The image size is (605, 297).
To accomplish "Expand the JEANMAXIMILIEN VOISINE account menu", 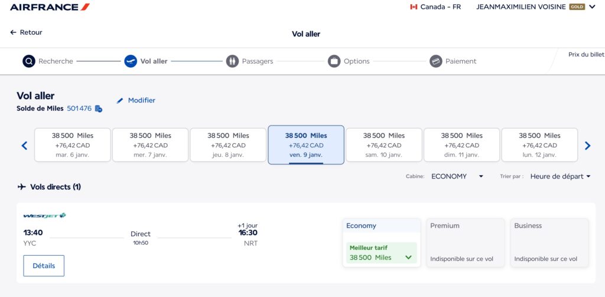I will (592, 7).
